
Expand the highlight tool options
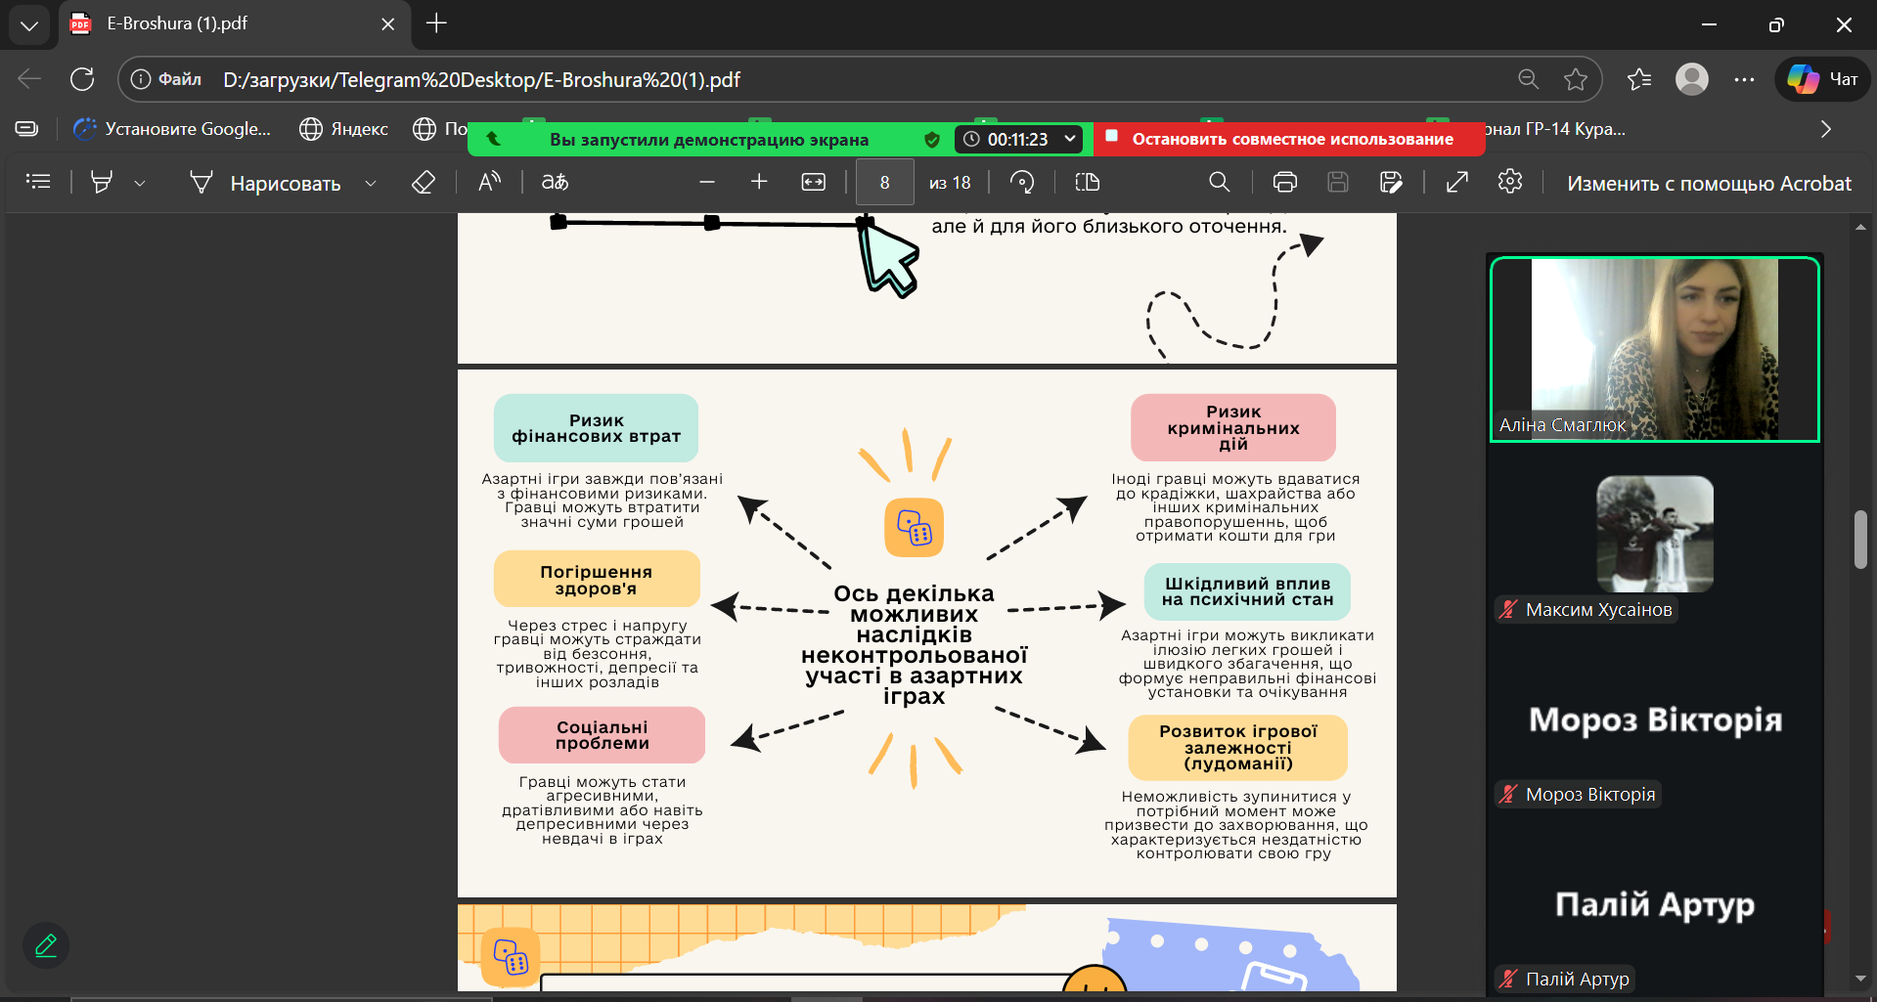pyautogui.click(x=140, y=183)
